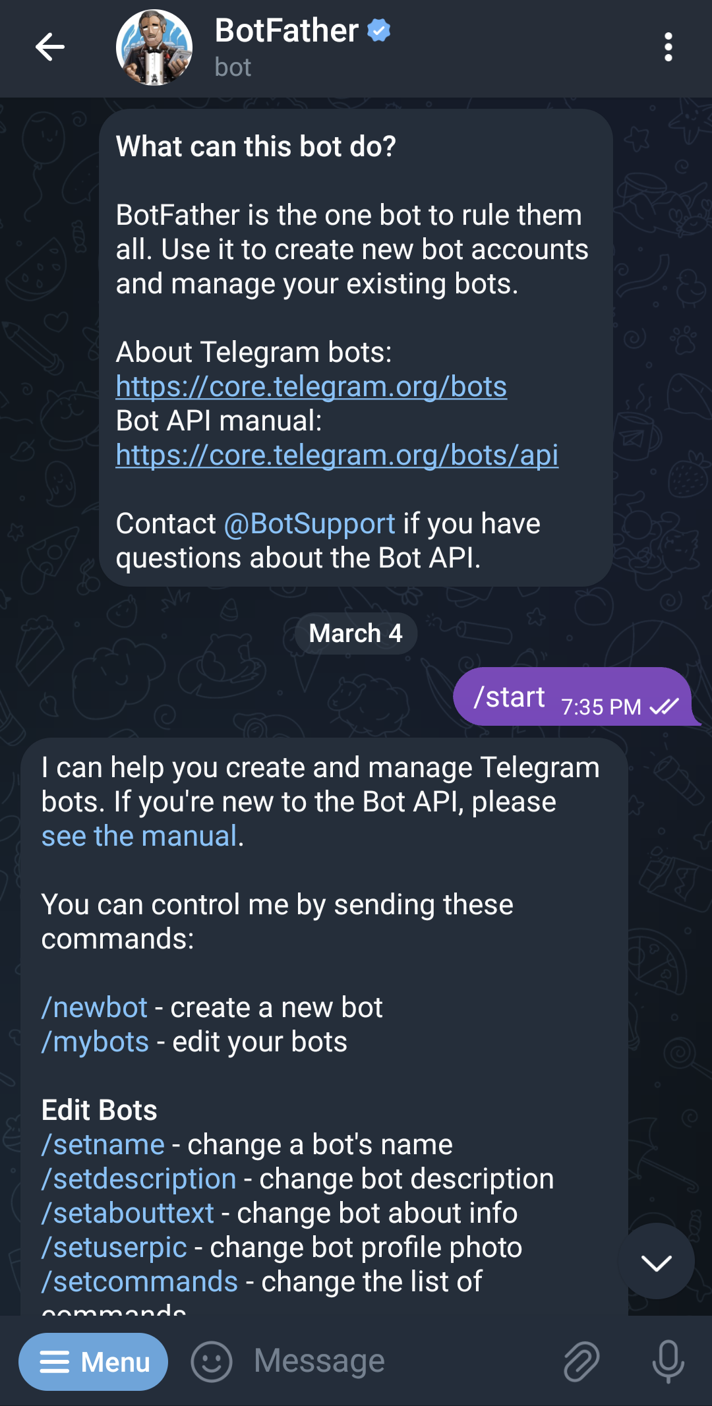Tap the March 4 date label

[x=356, y=633]
